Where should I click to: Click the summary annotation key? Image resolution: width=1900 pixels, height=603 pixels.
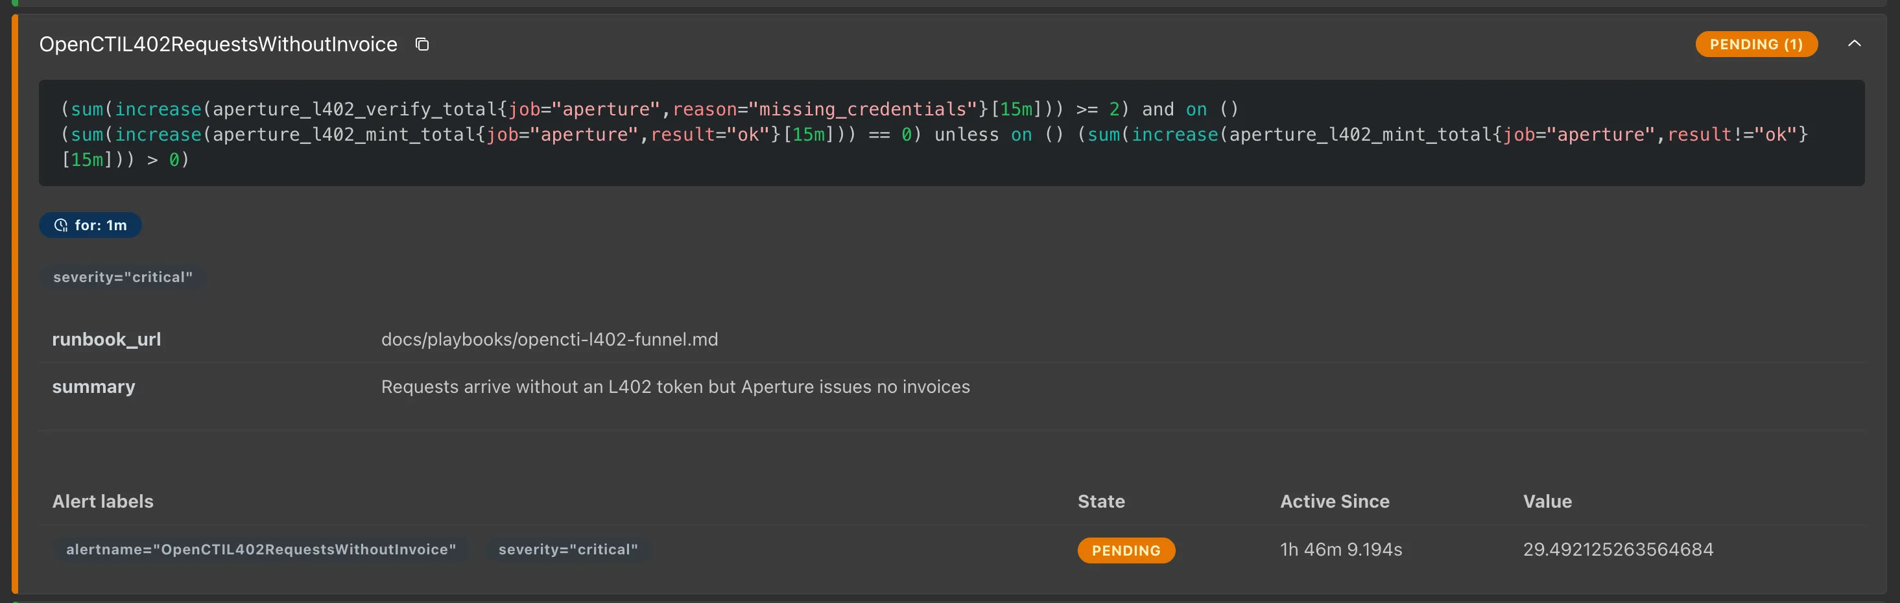(x=93, y=387)
